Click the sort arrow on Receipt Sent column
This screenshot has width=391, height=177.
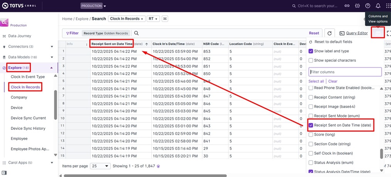[x=147, y=44]
